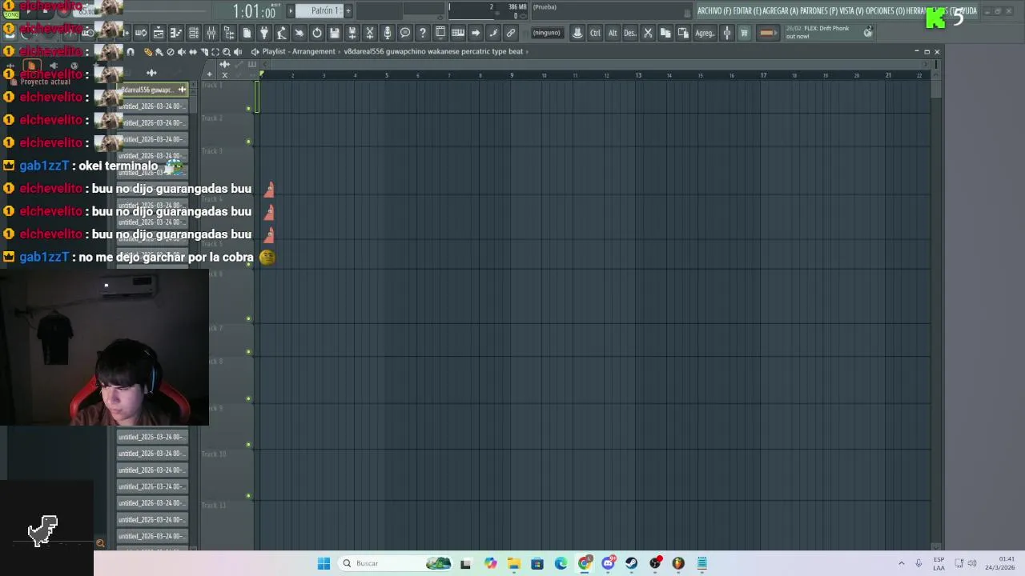Select the paint brush tool in playlist
Screen dimensions: 1025x576
pyautogui.click(x=159, y=52)
